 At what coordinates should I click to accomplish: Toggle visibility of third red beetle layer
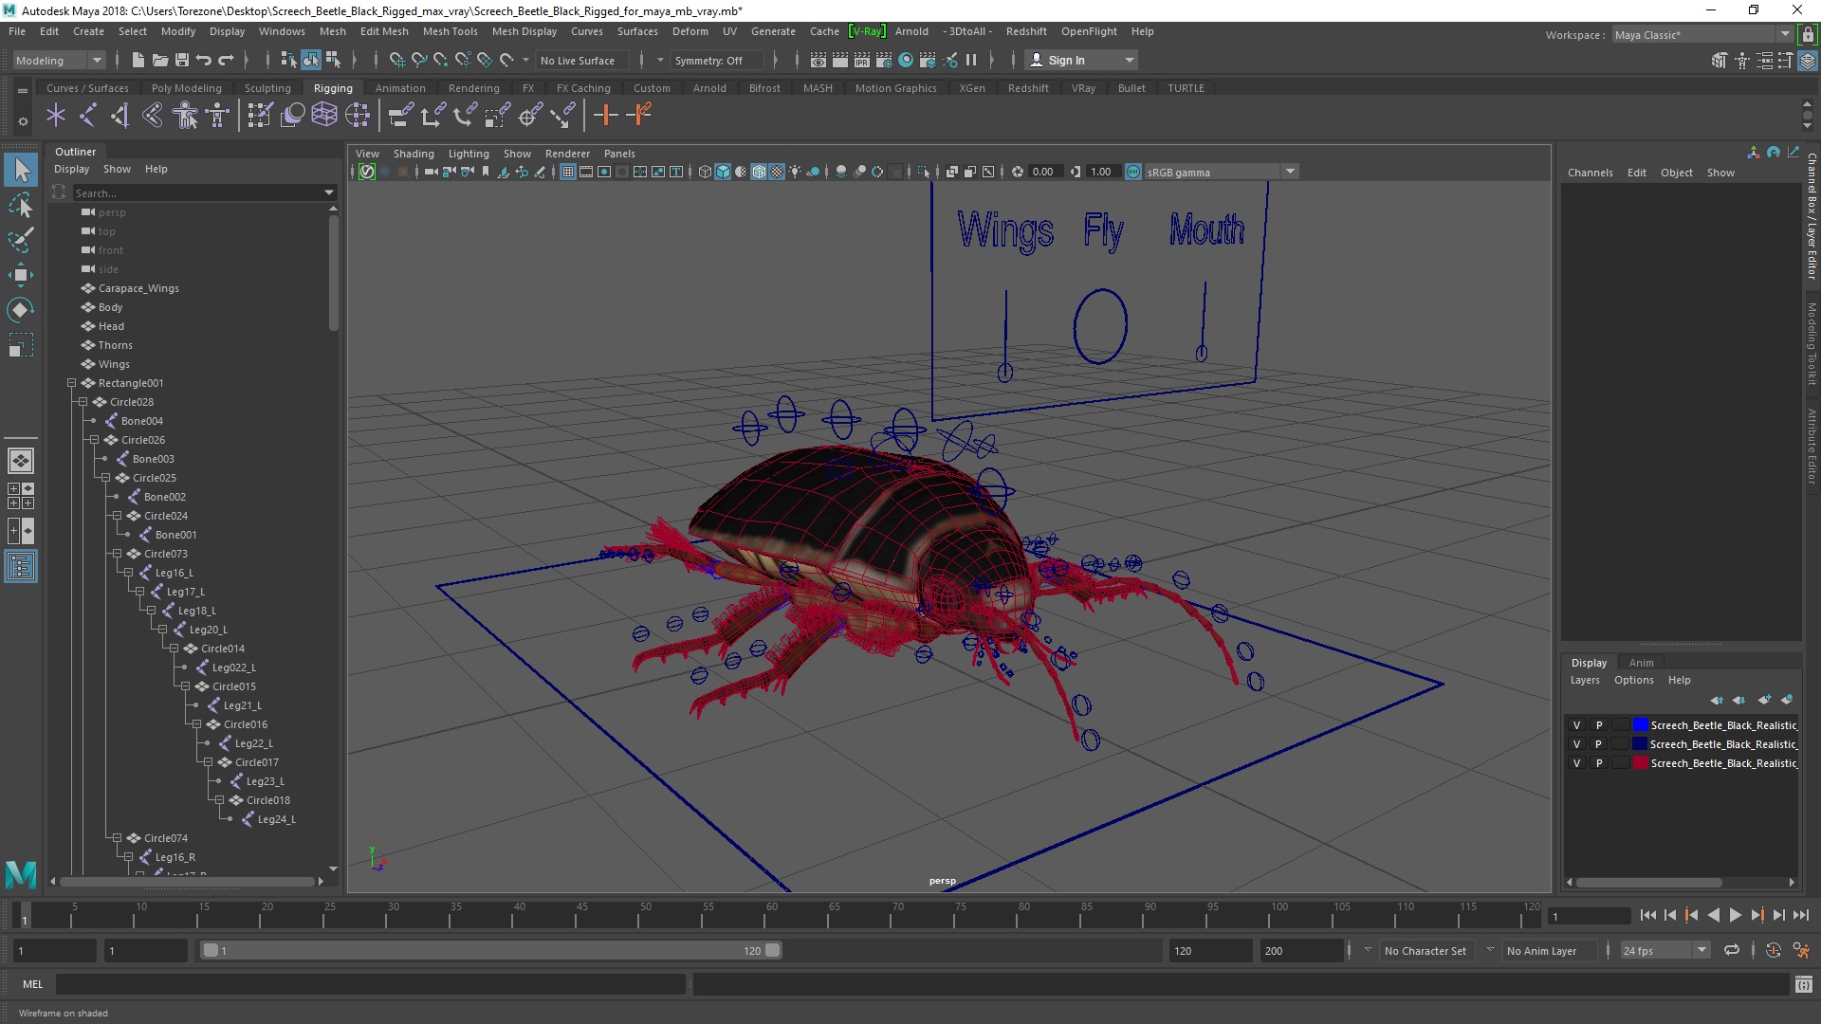pyautogui.click(x=1576, y=762)
